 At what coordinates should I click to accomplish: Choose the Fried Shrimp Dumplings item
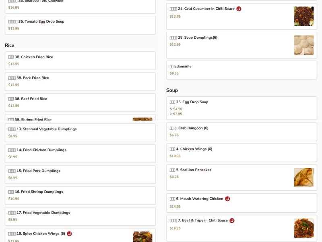[x=80, y=196]
